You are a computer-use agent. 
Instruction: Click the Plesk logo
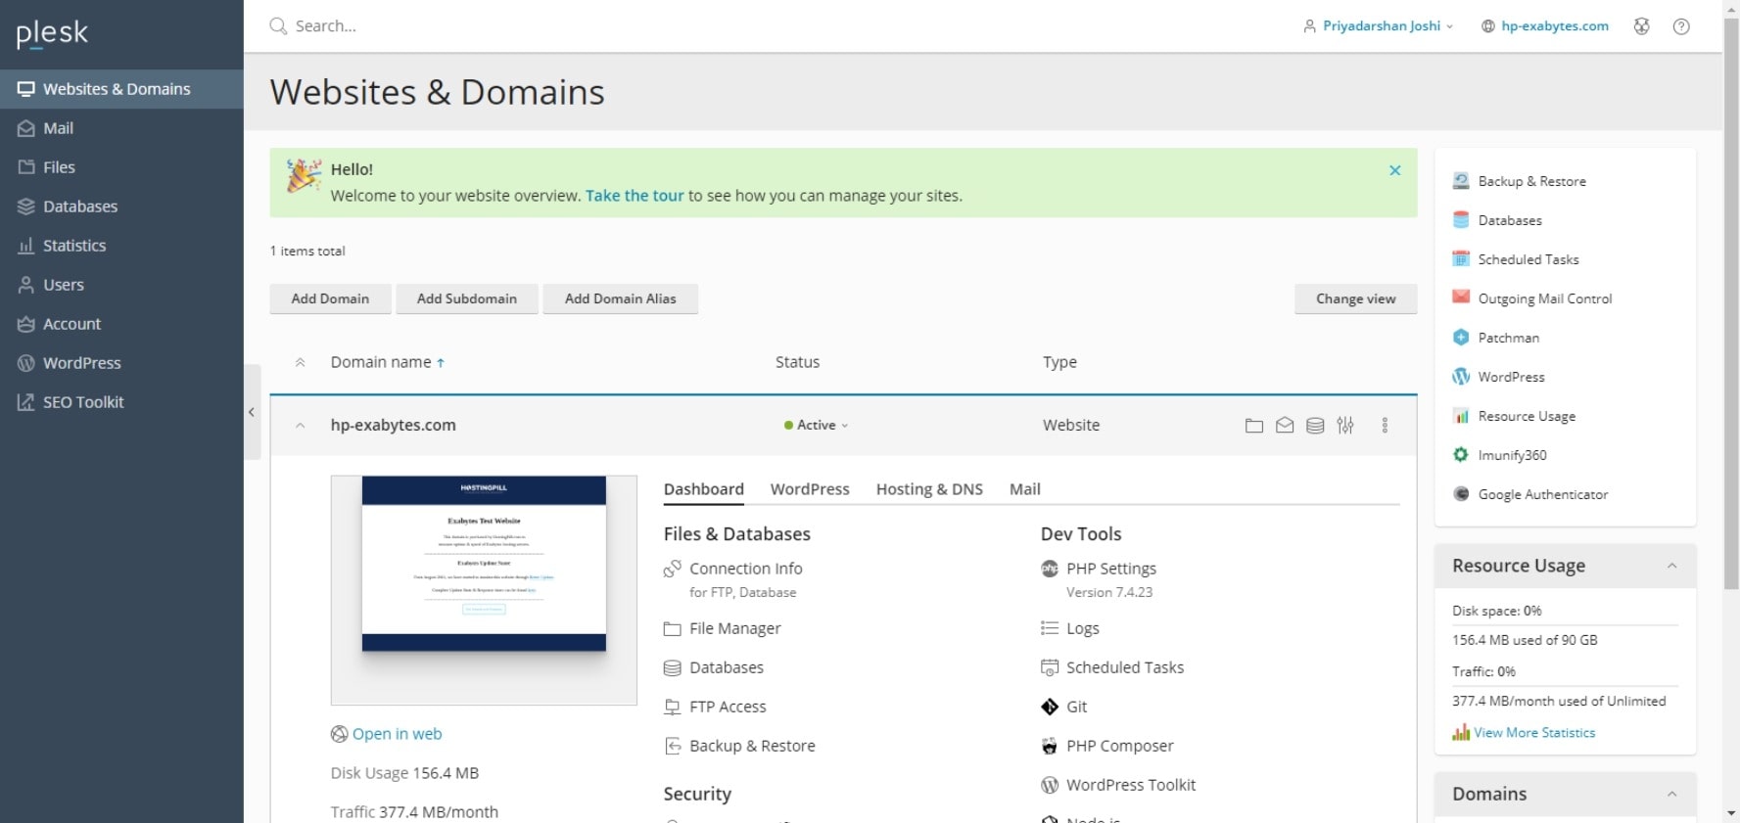[52, 33]
